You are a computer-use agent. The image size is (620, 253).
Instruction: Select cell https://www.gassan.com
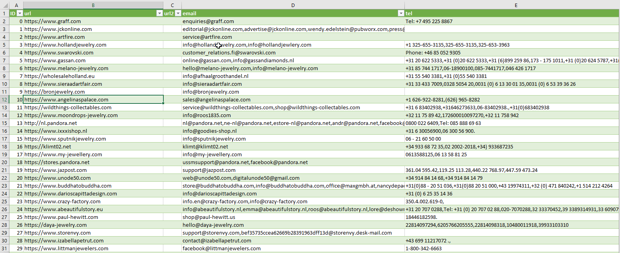point(93,60)
